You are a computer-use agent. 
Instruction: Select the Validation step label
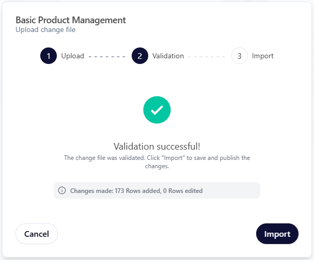(x=168, y=56)
